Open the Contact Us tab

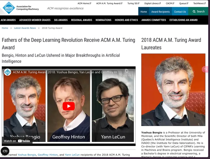coord(180,12)
